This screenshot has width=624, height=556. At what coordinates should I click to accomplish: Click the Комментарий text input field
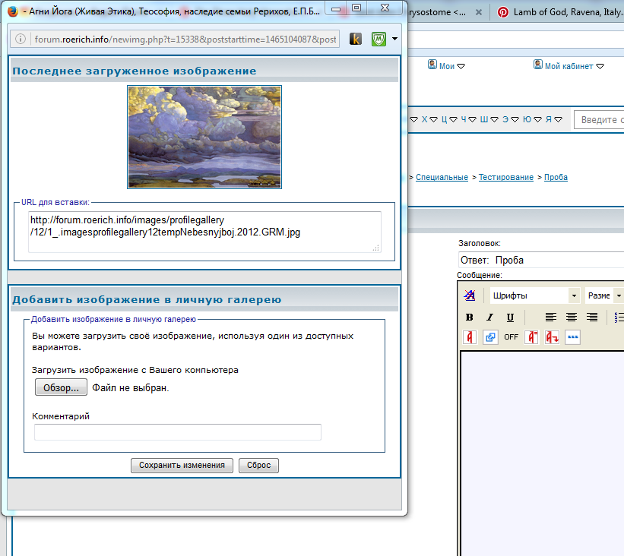point(178,432)
